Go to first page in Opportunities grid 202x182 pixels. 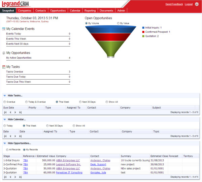coord(5,177)
